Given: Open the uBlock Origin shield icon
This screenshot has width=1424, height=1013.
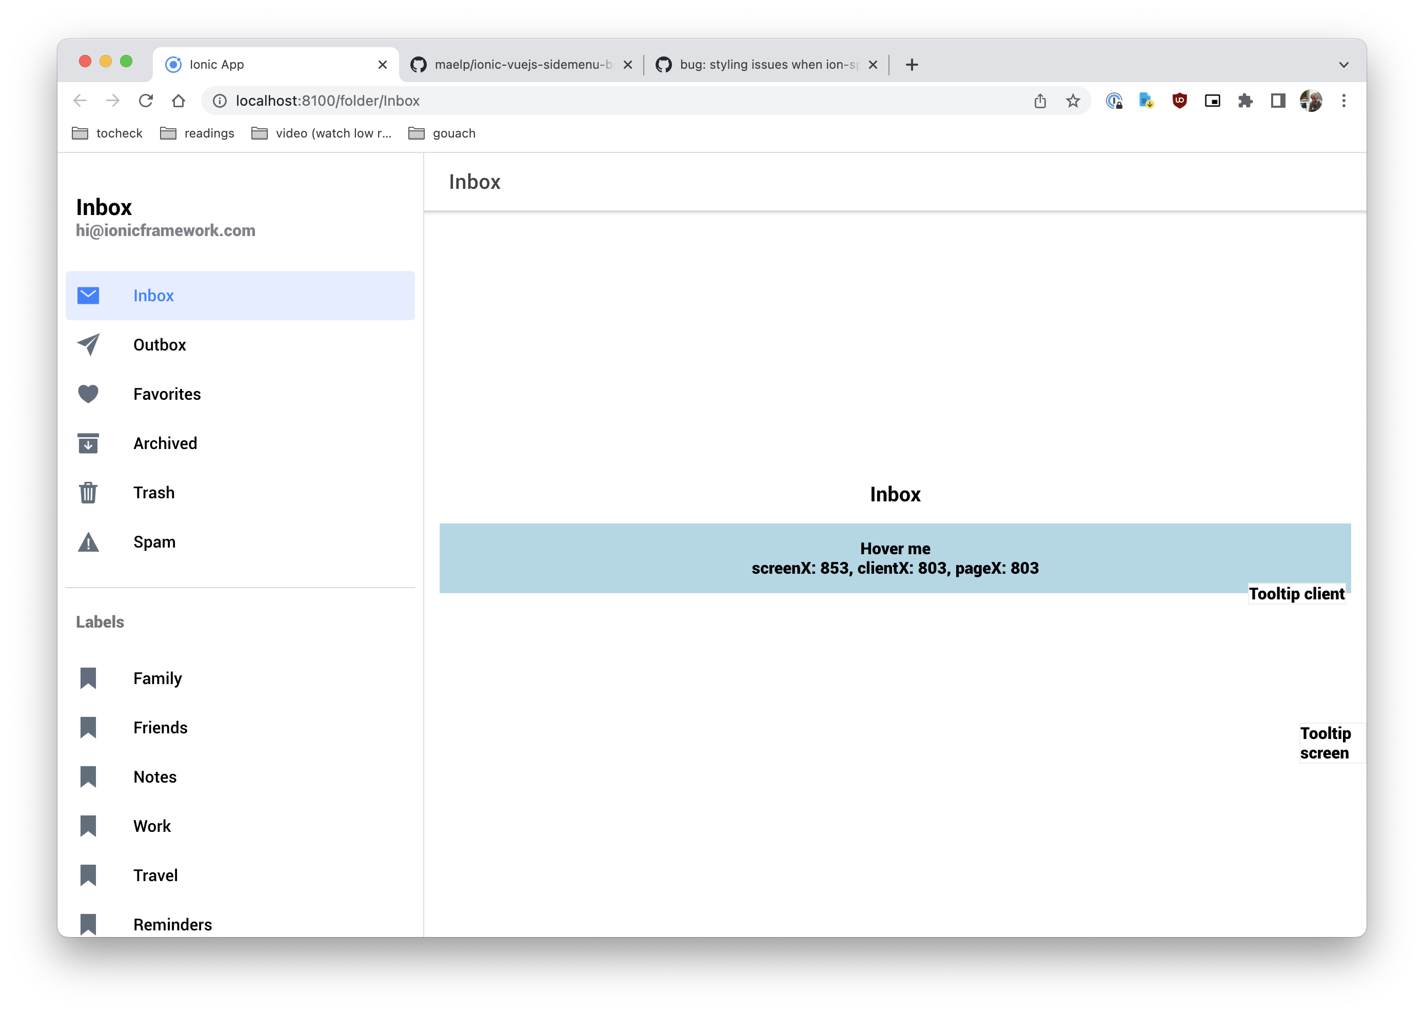Looking at the screenshot, I should coord(1180,101).
